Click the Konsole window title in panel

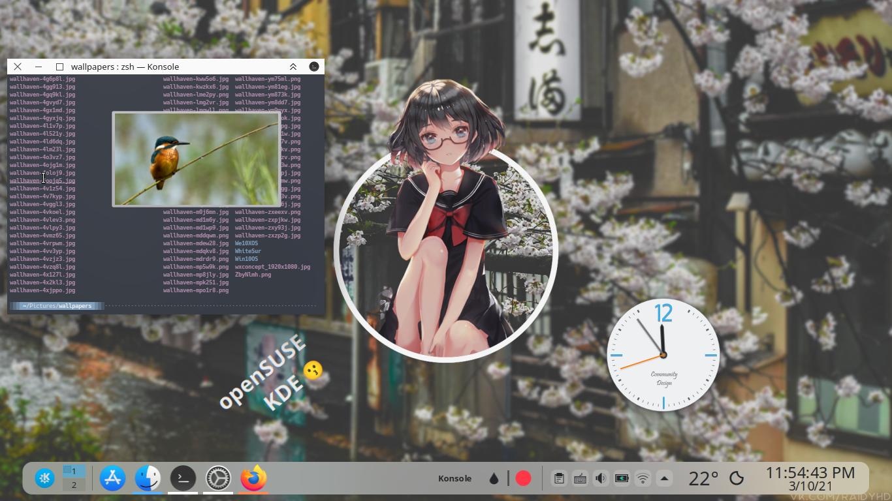[454, 479]
